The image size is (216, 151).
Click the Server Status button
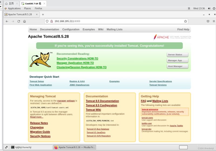pos(177,55)
